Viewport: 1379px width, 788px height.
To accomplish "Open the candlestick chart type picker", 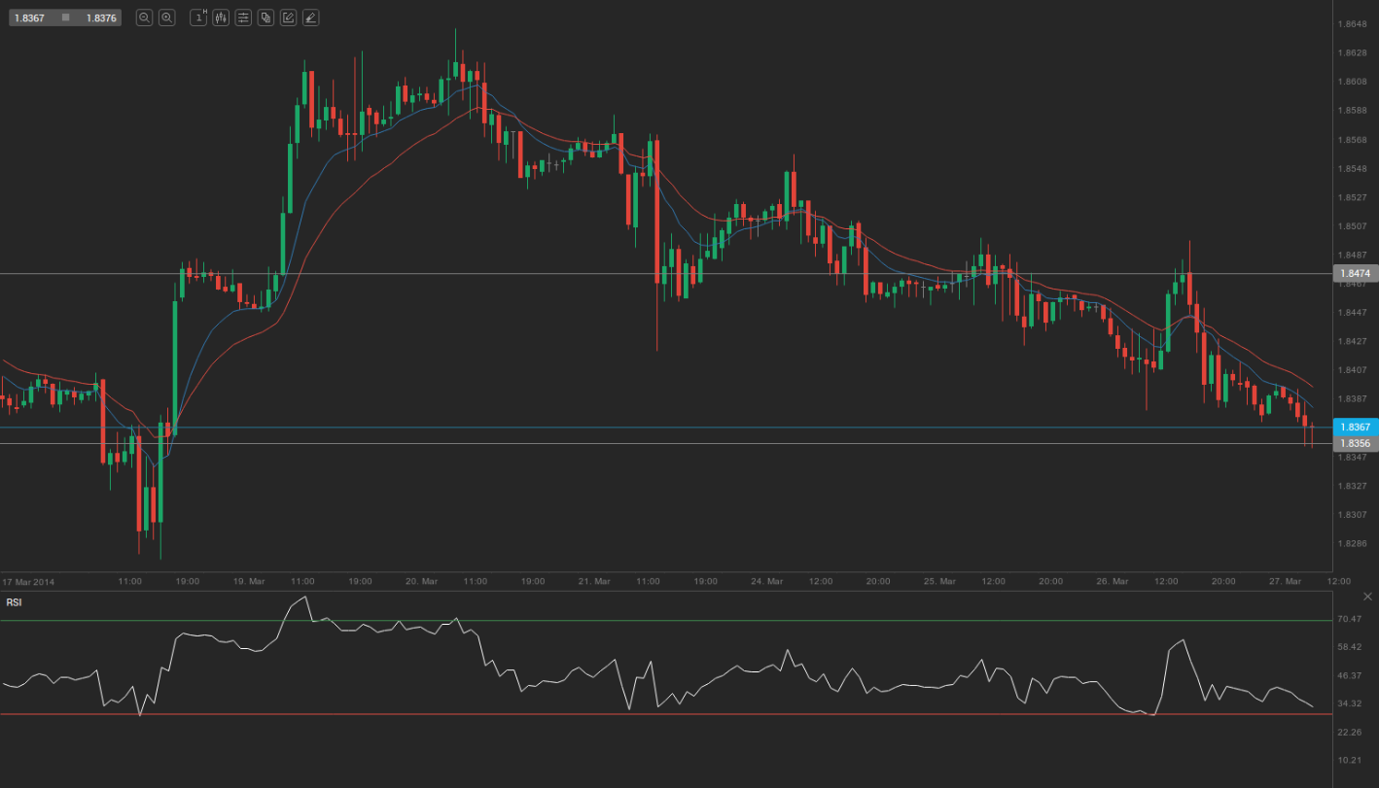I will 221,17.
